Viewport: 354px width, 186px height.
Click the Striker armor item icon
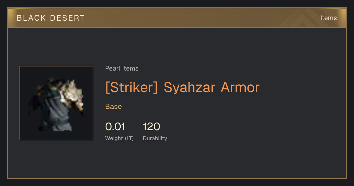coord(56,103)
